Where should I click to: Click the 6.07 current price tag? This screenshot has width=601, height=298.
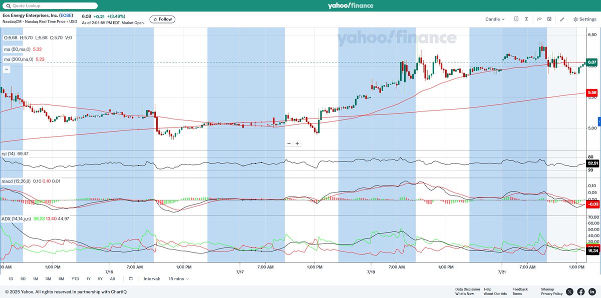tap(592, 62)
